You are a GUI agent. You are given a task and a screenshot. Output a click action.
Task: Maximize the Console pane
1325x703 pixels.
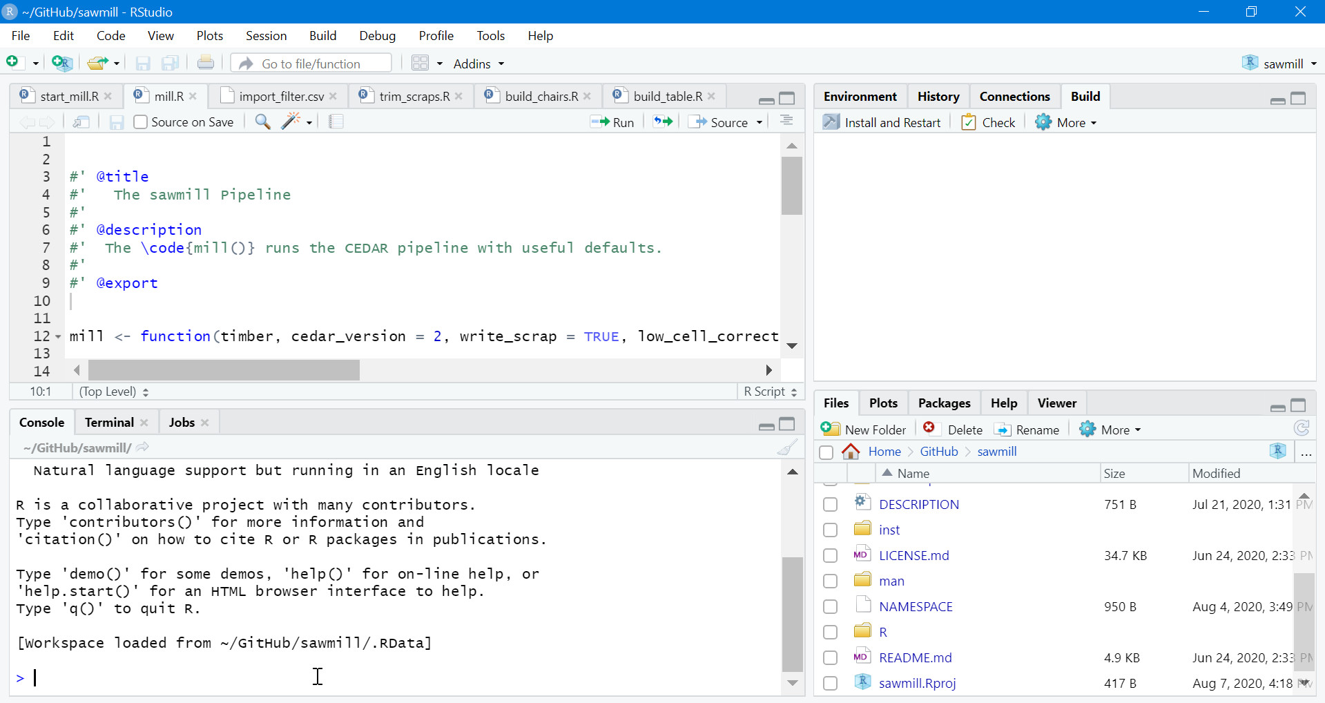(x=787, y=424)
